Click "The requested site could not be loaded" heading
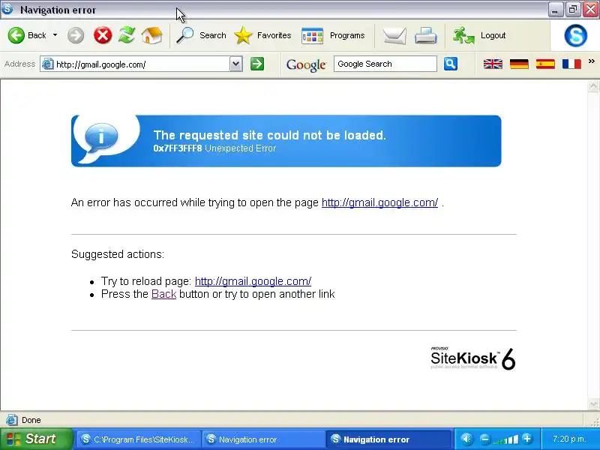600x450 pixels. point(270,135)
